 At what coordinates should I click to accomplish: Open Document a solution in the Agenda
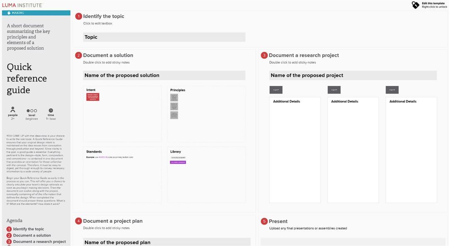32,236
